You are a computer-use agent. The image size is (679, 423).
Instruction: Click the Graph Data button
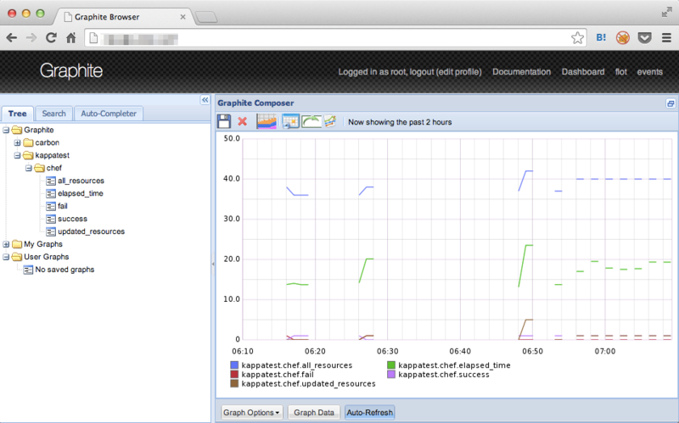tap(314, 412)
